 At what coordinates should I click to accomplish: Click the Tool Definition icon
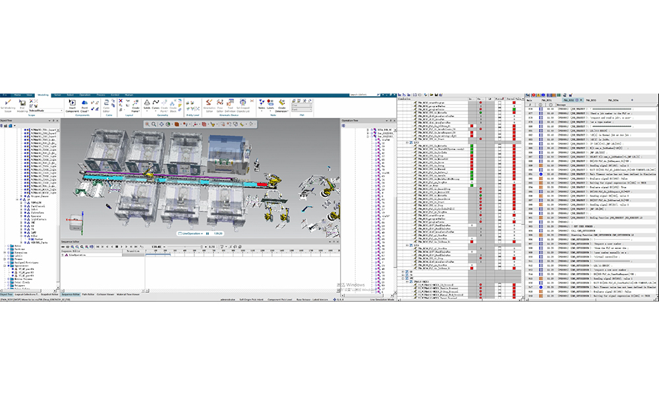[x=230, y=104]
